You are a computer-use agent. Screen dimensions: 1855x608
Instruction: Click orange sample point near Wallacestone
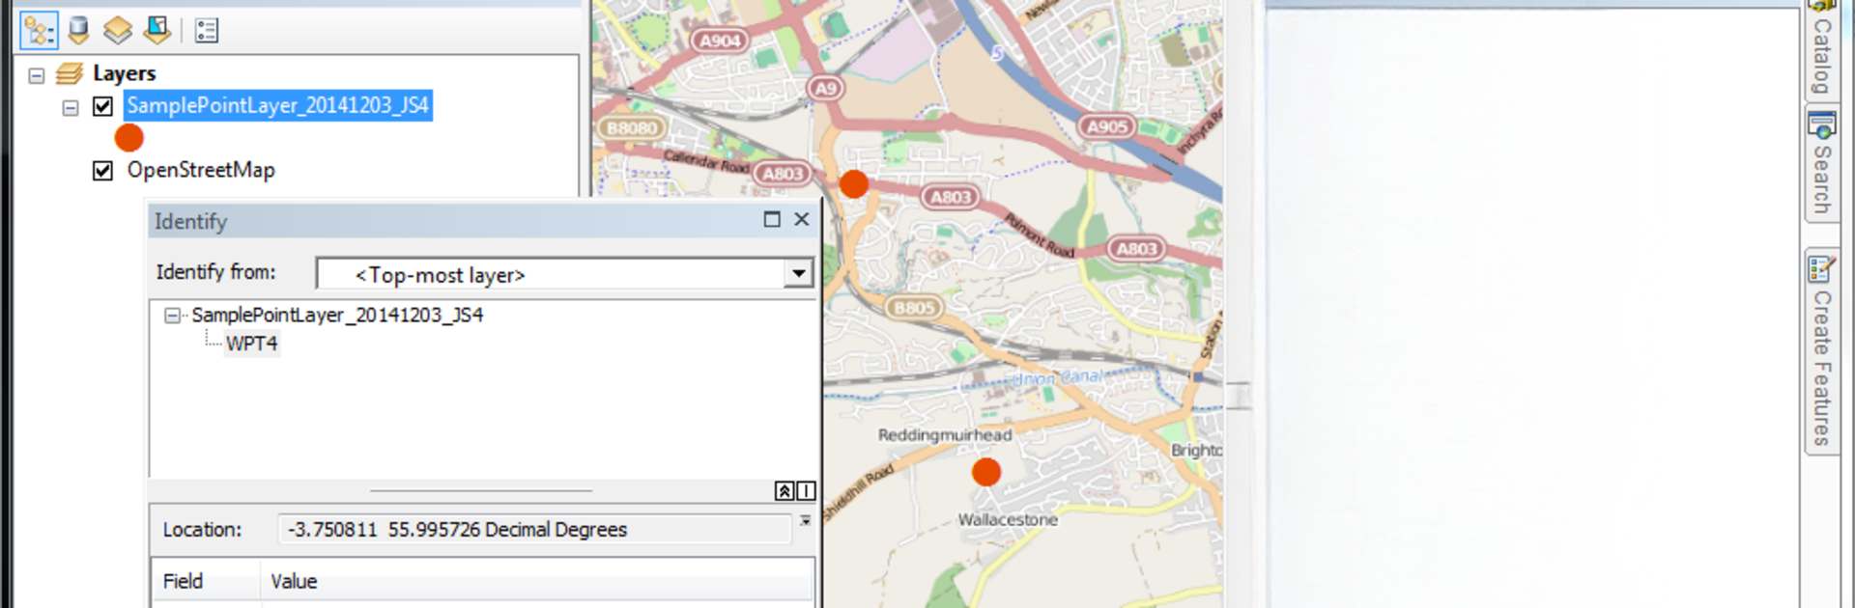(986, 472)
